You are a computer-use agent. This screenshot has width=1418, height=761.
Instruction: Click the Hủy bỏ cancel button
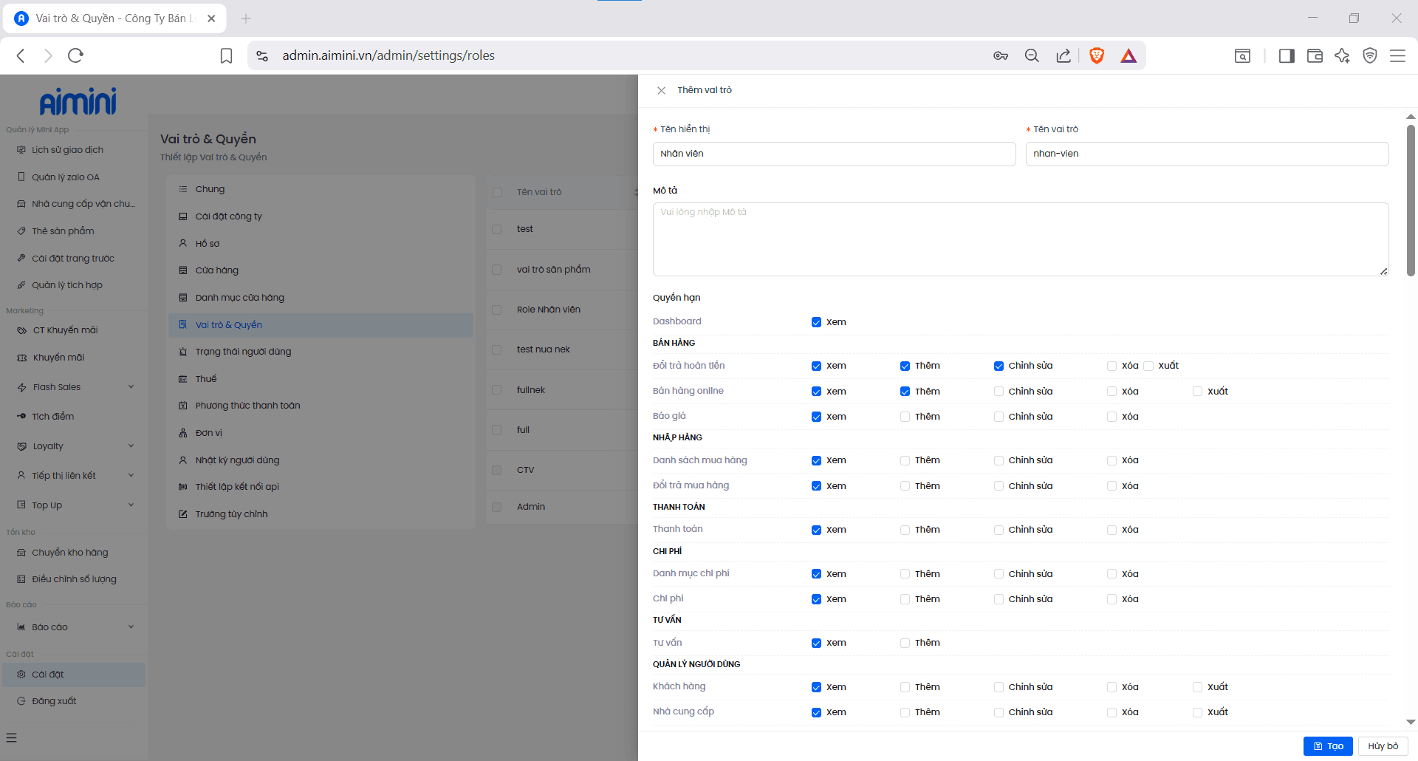1383,746
